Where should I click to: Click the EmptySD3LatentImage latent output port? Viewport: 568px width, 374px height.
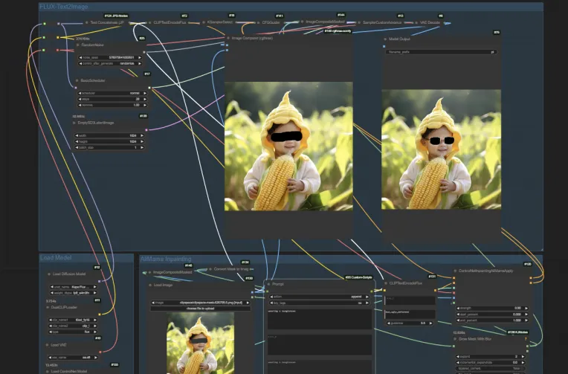coord(146,129)
